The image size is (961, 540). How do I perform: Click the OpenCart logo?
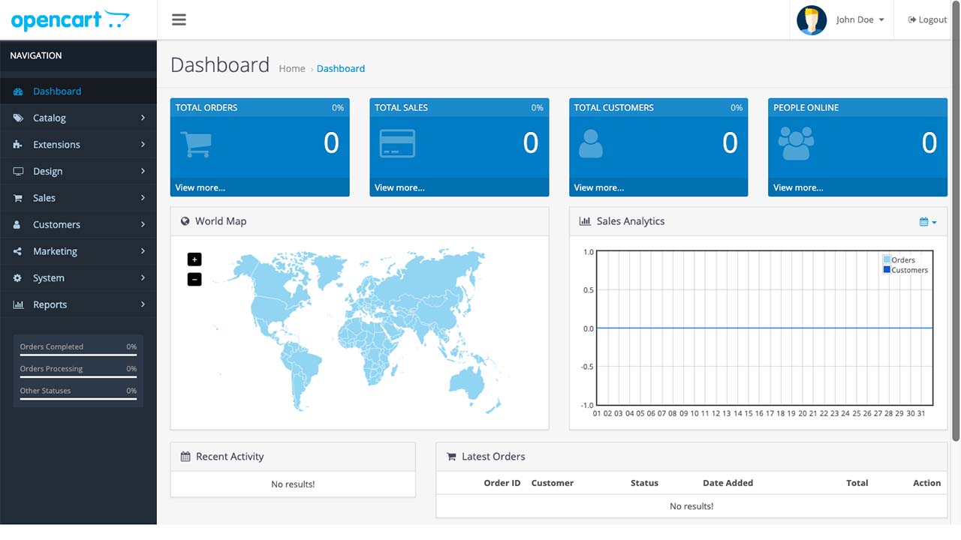pyautogui.click(x=71, y=19)
